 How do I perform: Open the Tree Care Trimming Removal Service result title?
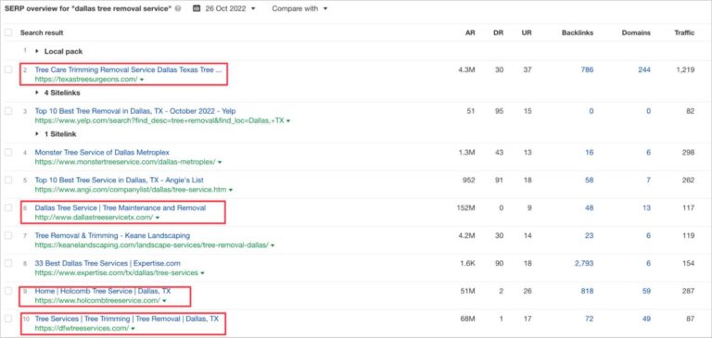128,69
